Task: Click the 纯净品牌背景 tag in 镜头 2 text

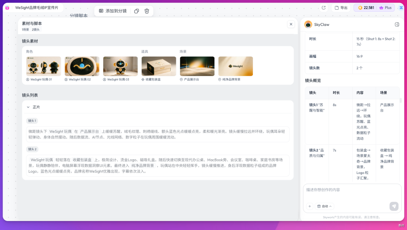Action: pos(143,165)
